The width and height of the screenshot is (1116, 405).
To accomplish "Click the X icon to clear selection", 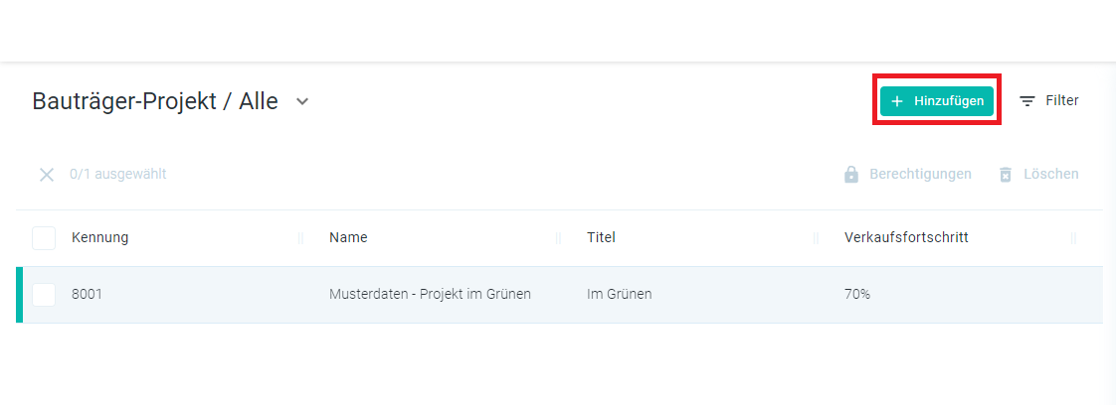I will tap(47, 175).
